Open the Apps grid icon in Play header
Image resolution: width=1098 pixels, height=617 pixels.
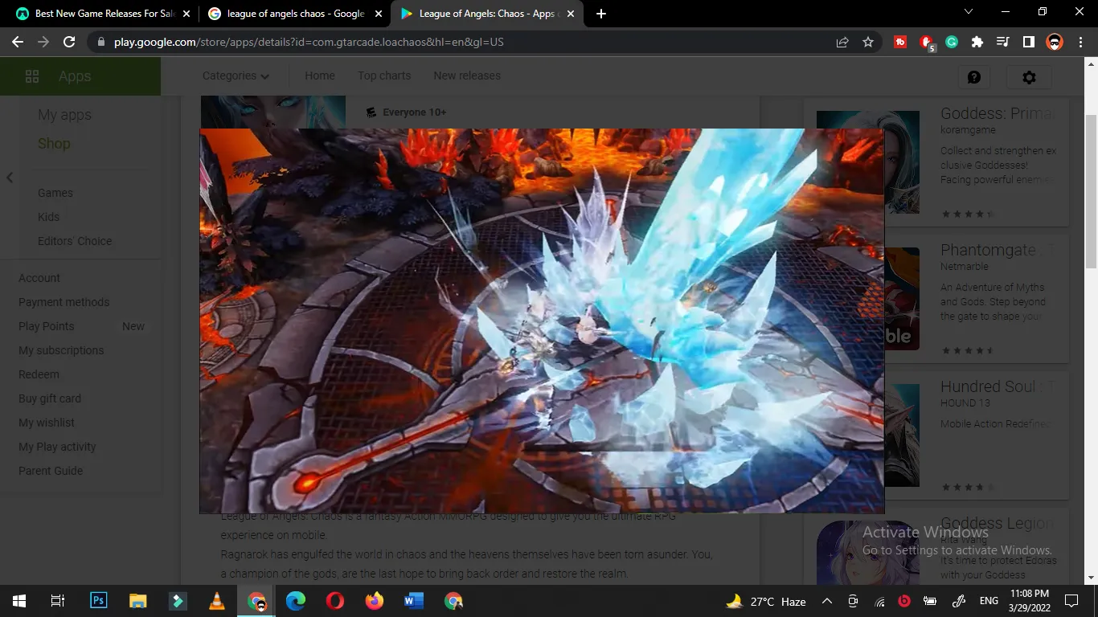(32, 76)
